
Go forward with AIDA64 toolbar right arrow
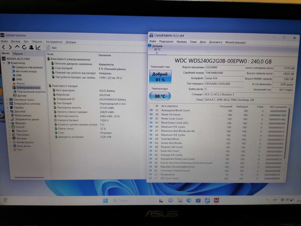point(10,47)
